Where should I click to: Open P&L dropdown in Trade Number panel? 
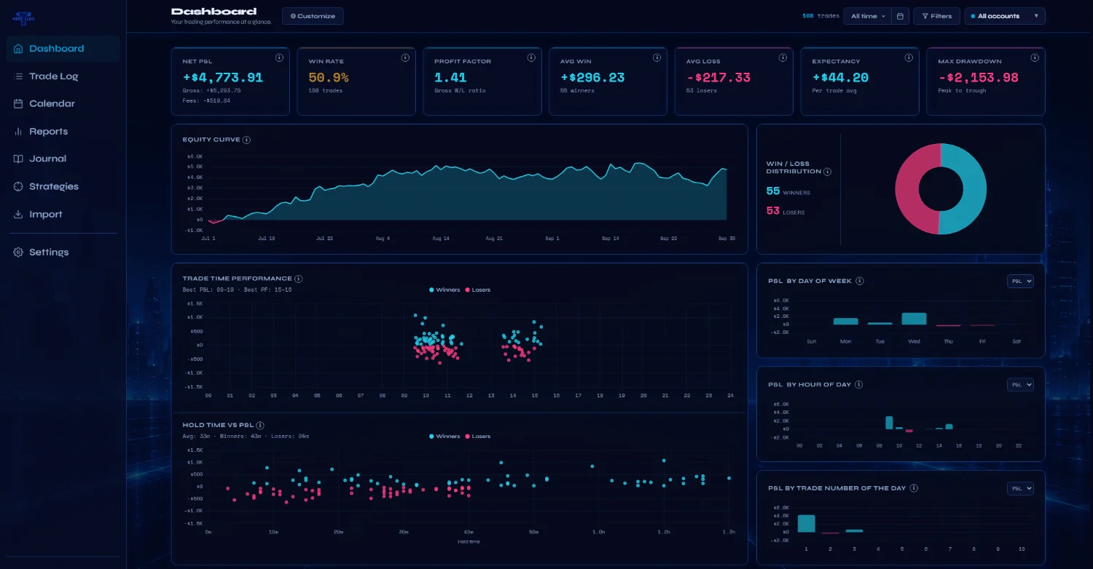click(1020, 489)
